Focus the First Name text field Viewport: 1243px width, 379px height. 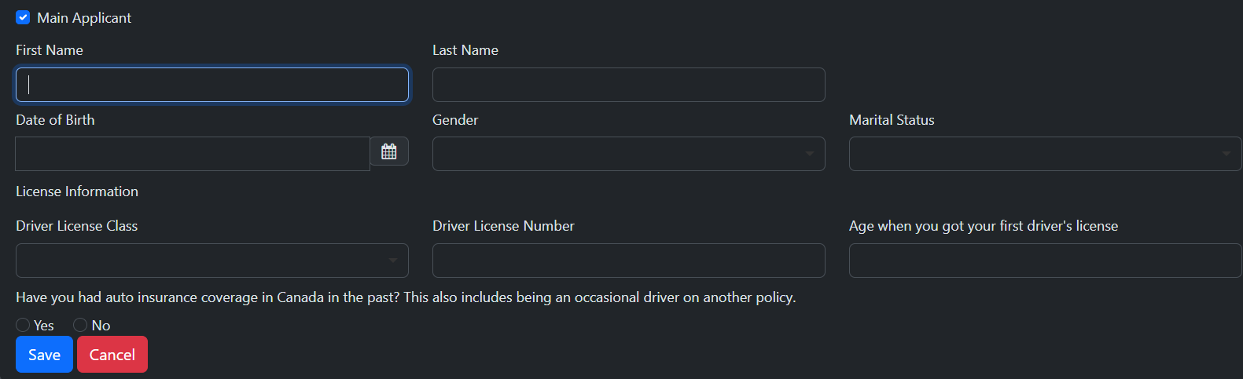coord(212,85)
